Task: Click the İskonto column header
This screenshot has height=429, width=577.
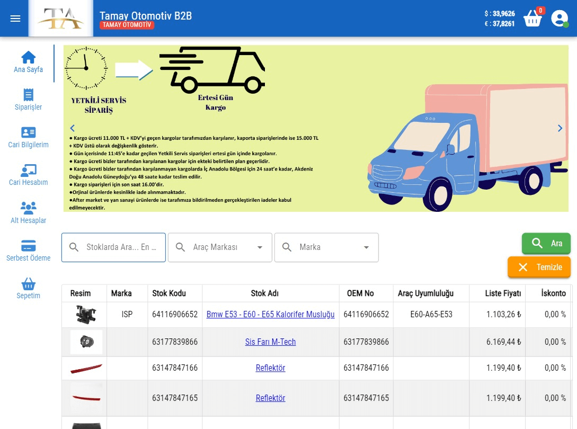Action: [554, 293]
